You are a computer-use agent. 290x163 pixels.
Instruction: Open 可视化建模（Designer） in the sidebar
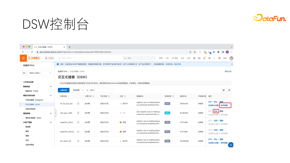click(x=34, y=100)
